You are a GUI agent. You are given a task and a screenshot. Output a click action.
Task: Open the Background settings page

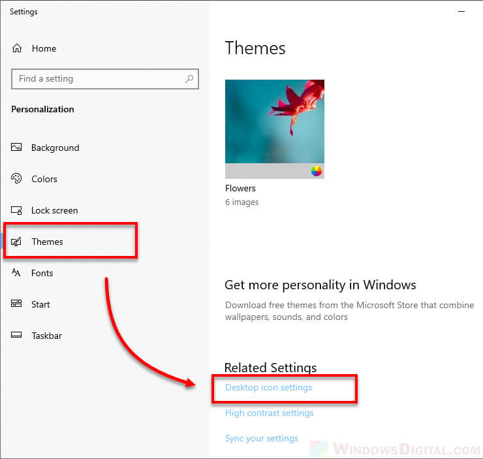pos(55,148)
